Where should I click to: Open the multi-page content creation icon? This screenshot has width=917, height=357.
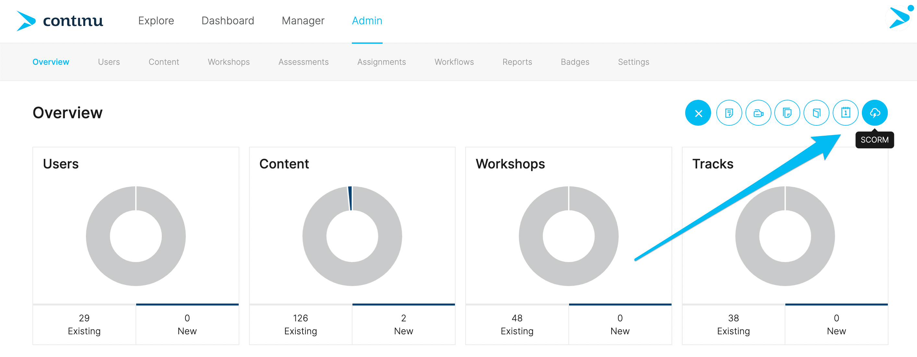pos(787,113)
